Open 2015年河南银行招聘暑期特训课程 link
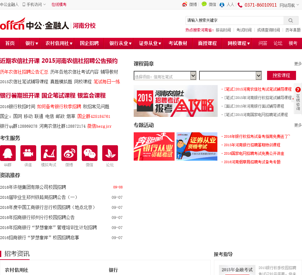Image resolution: width=302 pixels, height=275 pixels. [x=252, y=145]
